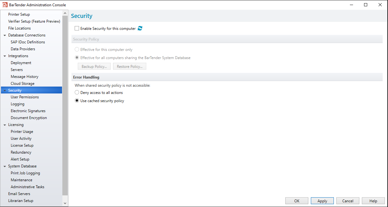Open Administrative Tasks
This screenshot has height=207, width=388.
point(27,187)
